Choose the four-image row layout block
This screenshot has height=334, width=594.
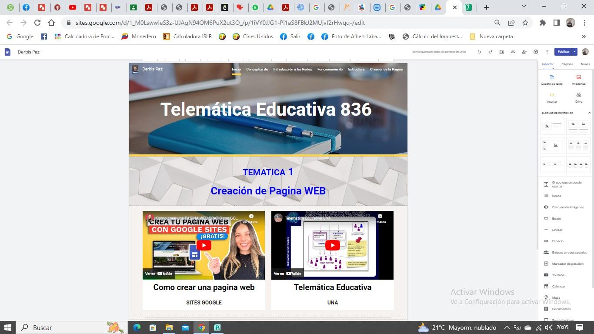click(578, 165)
